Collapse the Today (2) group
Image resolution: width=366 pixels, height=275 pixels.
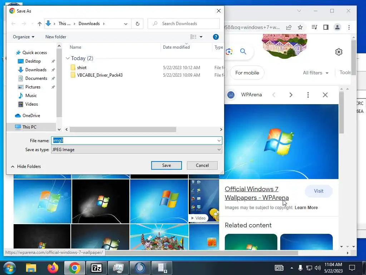(x=68, y=58)
